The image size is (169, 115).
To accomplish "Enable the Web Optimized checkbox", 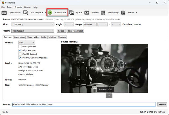I will 20,47.
